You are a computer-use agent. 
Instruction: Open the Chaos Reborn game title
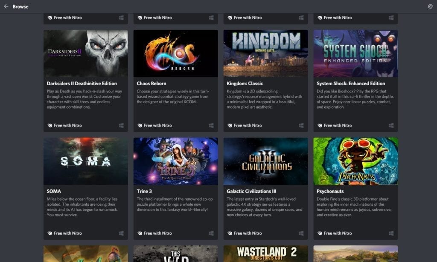pyautogui.click(x=151, y=83)
